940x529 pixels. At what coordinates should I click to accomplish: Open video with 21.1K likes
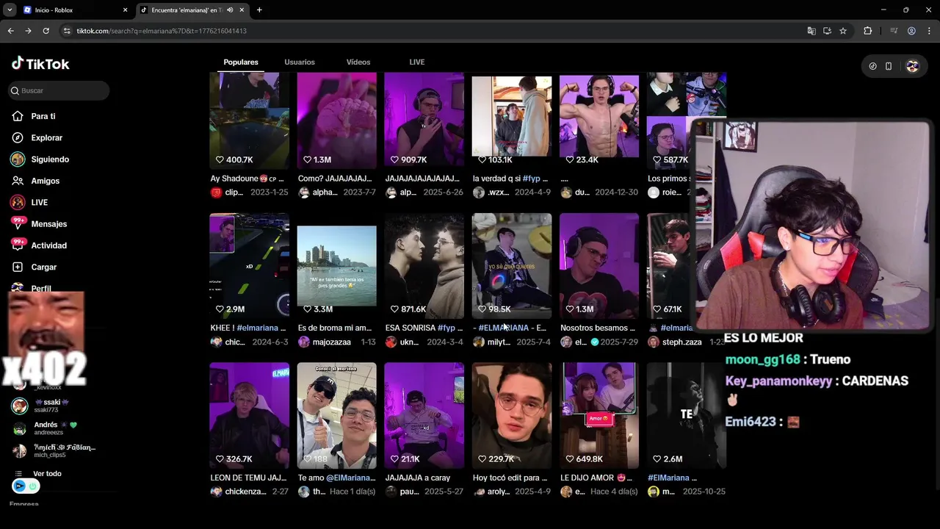pyautogui.click(x=424, y=415)
